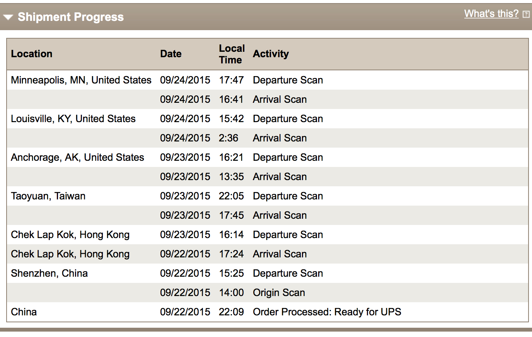Open the What's this? help link
Screen dimensions: 532x337
(x=491, y=14)
